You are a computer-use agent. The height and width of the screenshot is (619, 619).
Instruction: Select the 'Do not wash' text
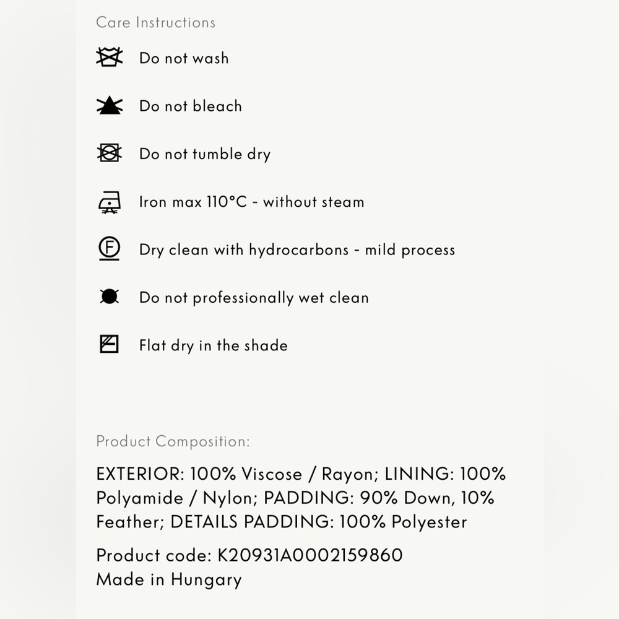[x=184, y=58]
